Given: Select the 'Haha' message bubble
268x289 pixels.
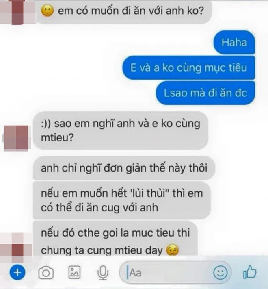Looking at the screenshot, I should (234, 42).
